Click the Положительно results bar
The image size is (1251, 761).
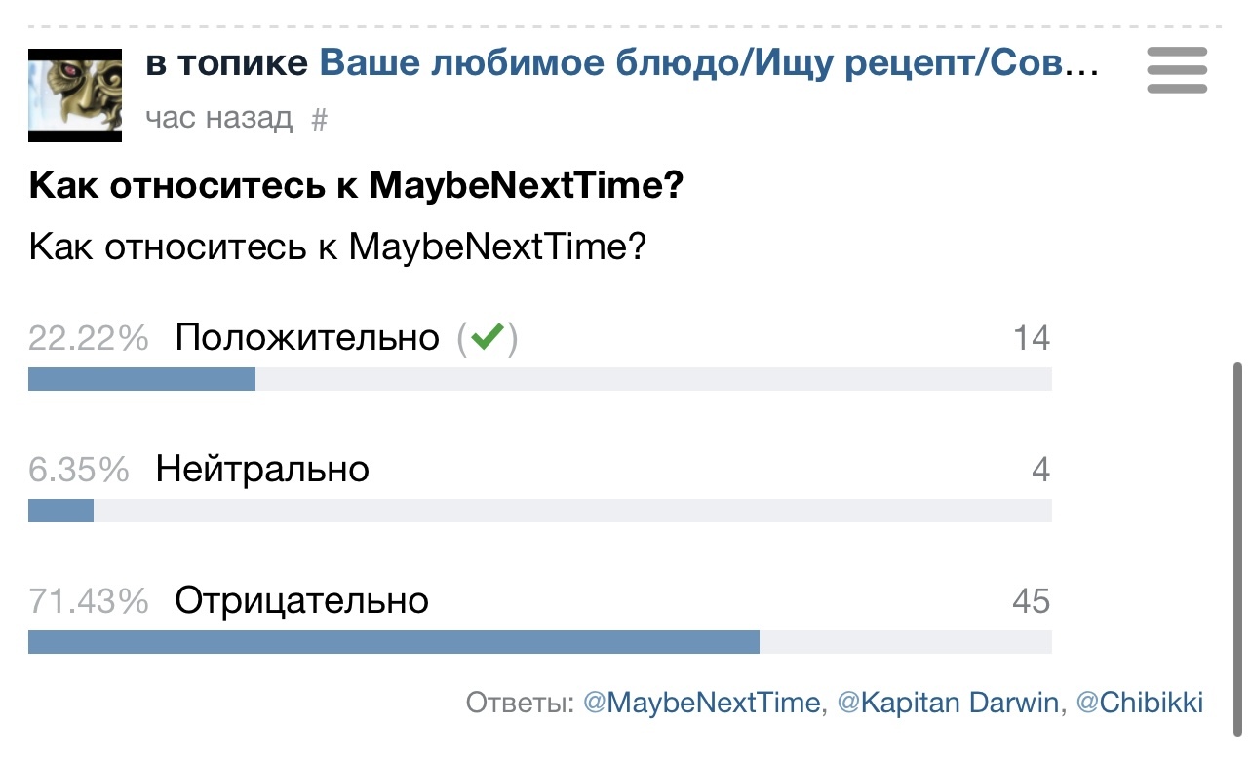(x=539, y=379)
